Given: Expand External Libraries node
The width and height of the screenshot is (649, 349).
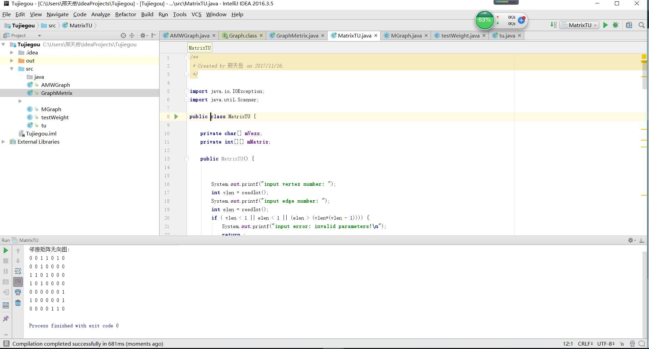Looking at the screenshot, I should 3,142.
